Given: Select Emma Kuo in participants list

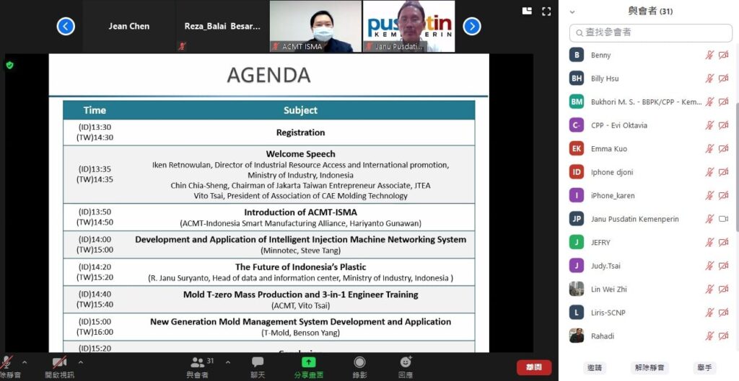Looking at the screenshot, I should pyautogui.click(x=610, y=149).
